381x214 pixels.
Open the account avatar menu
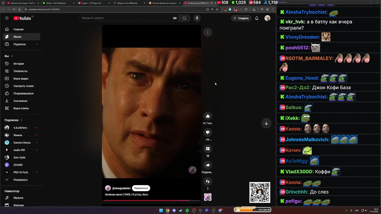click(x=267, y=18)
